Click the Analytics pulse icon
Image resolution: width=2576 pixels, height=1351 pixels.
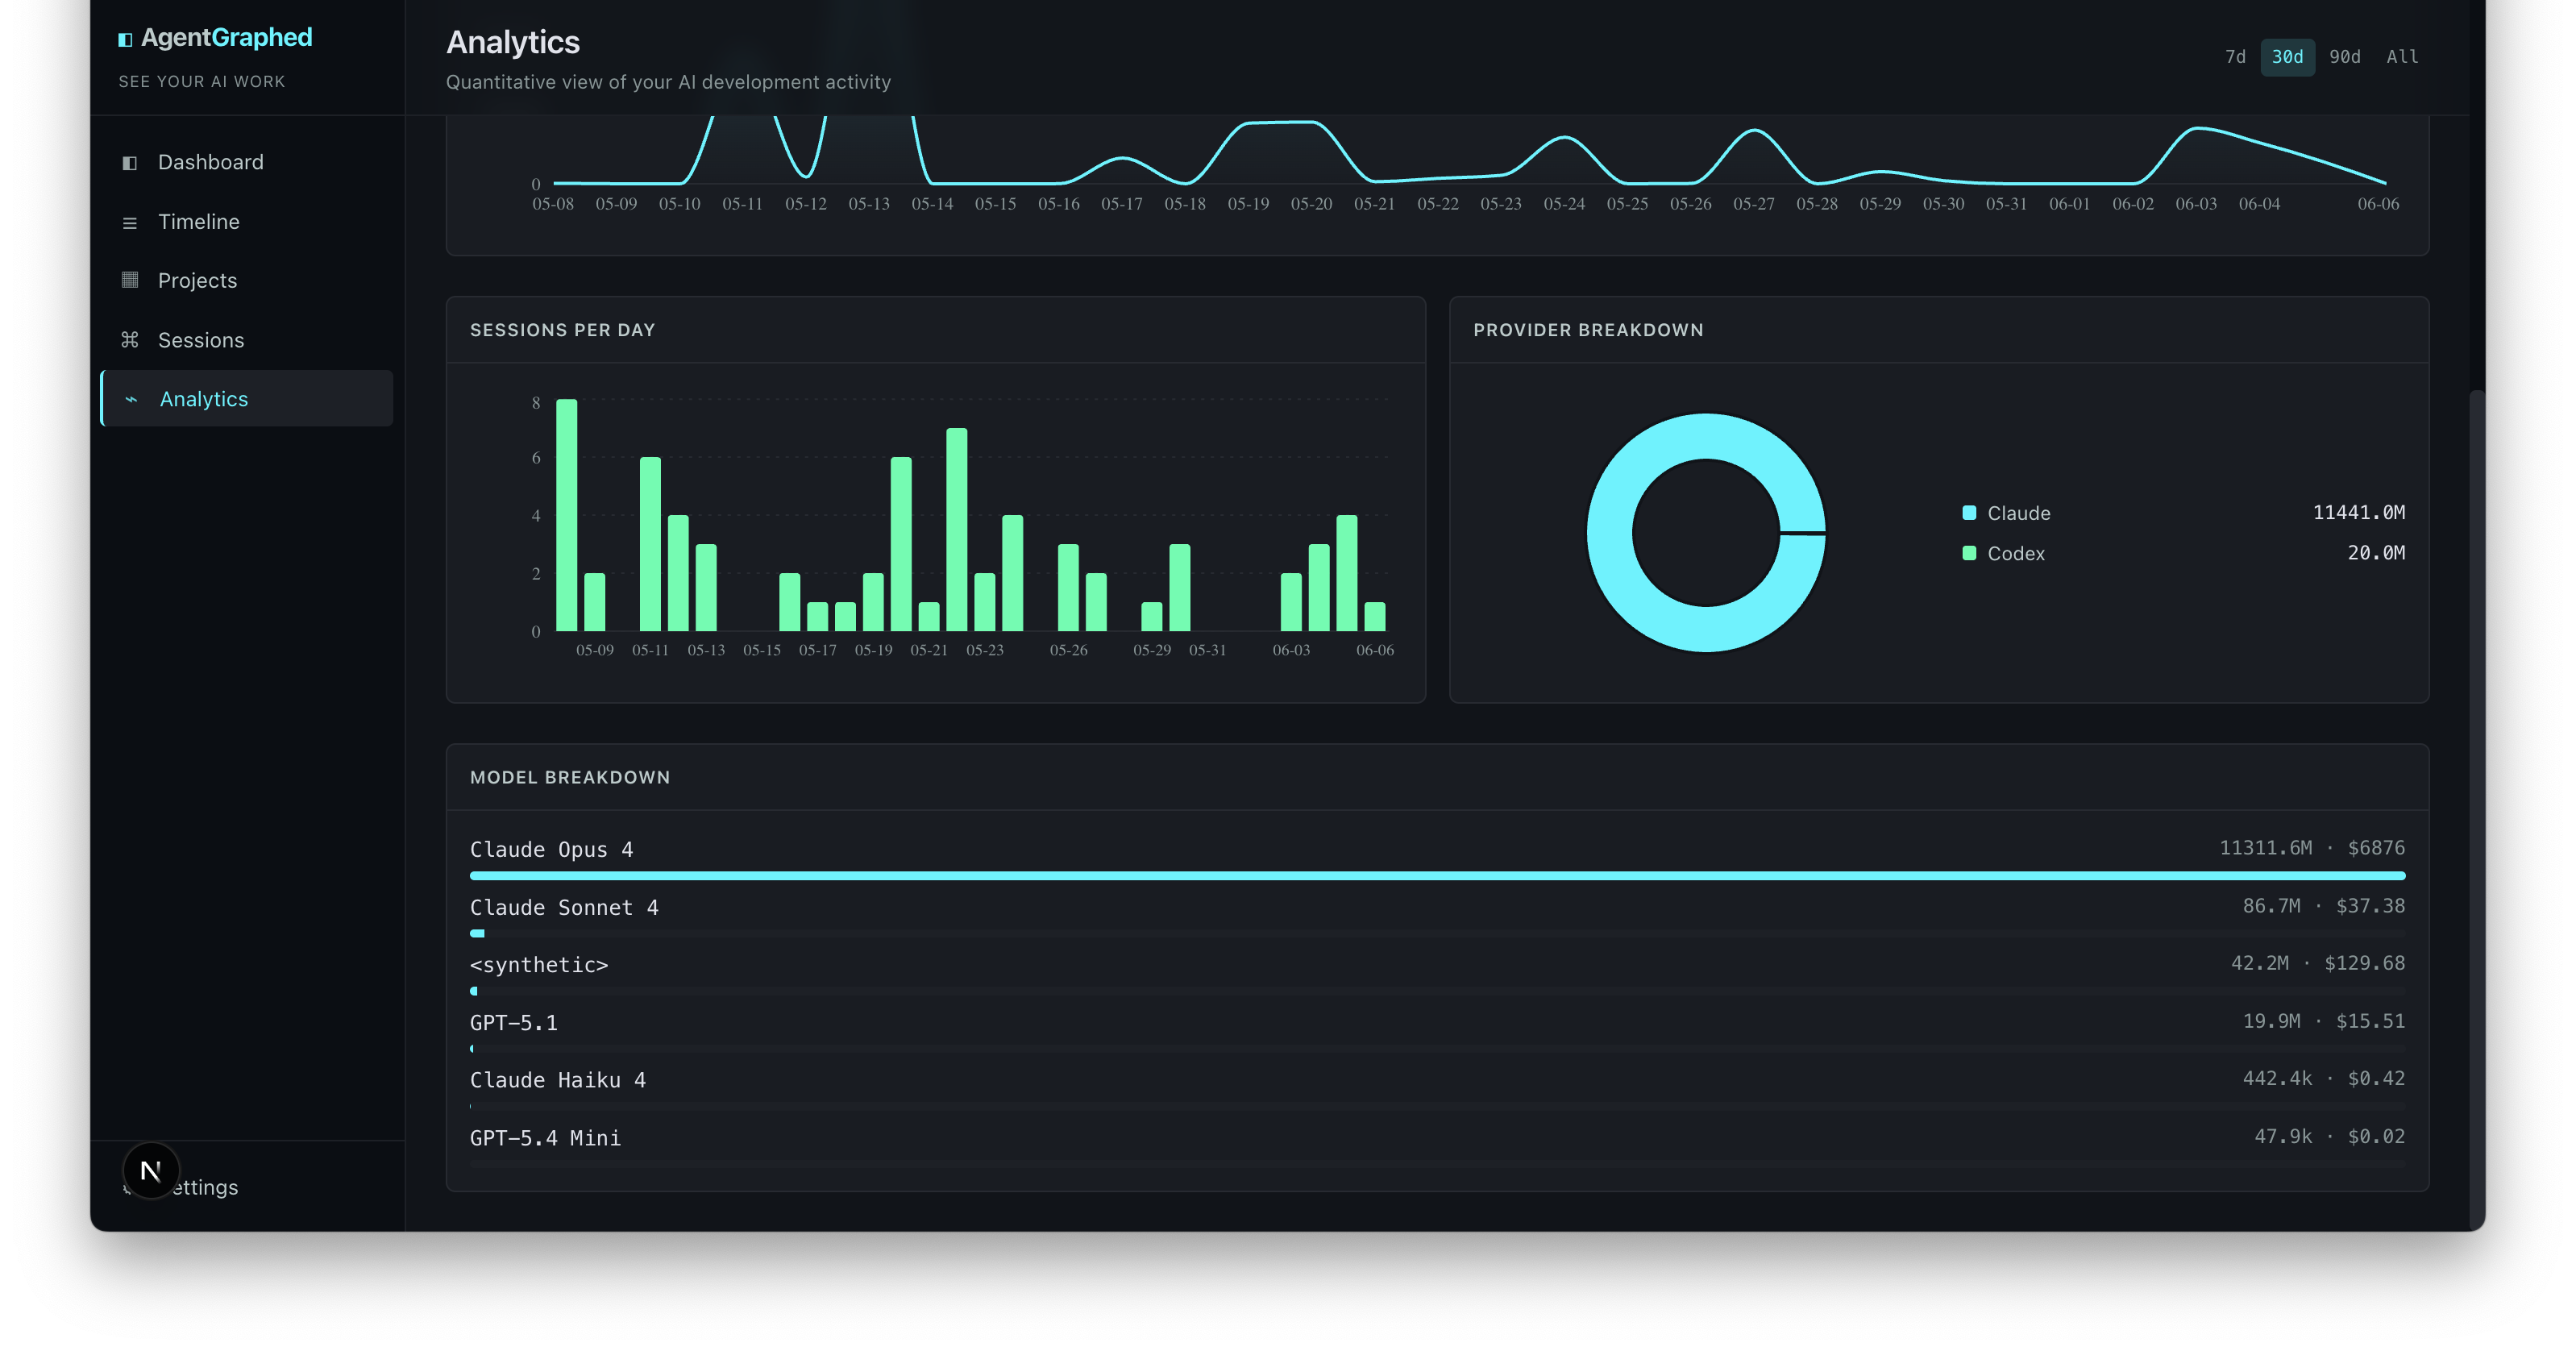click(x=131, y=399)
